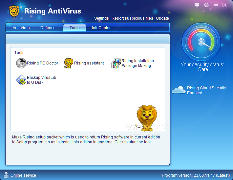233x180 pixels.
Task: Click the Update link
Action: tap(162, 18)
